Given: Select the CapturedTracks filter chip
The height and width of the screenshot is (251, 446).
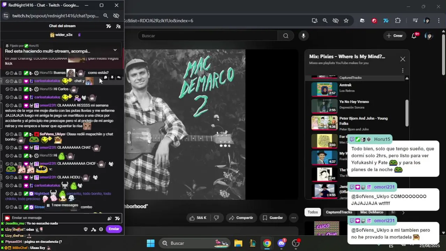Looking at the screenshot, I should click(339, 212).
